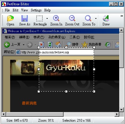Click the horizontal scrollbar right arrow

tap(117, 114)
